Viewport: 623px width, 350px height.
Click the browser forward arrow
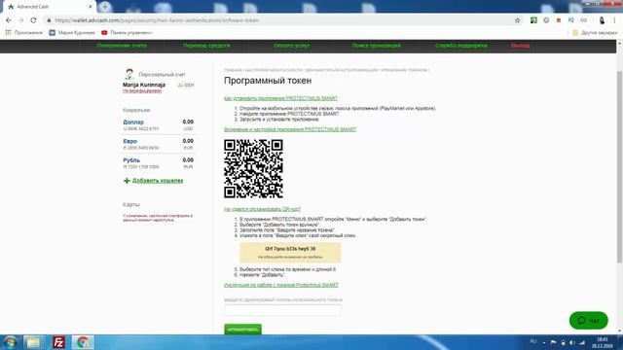tap(20, 20)
